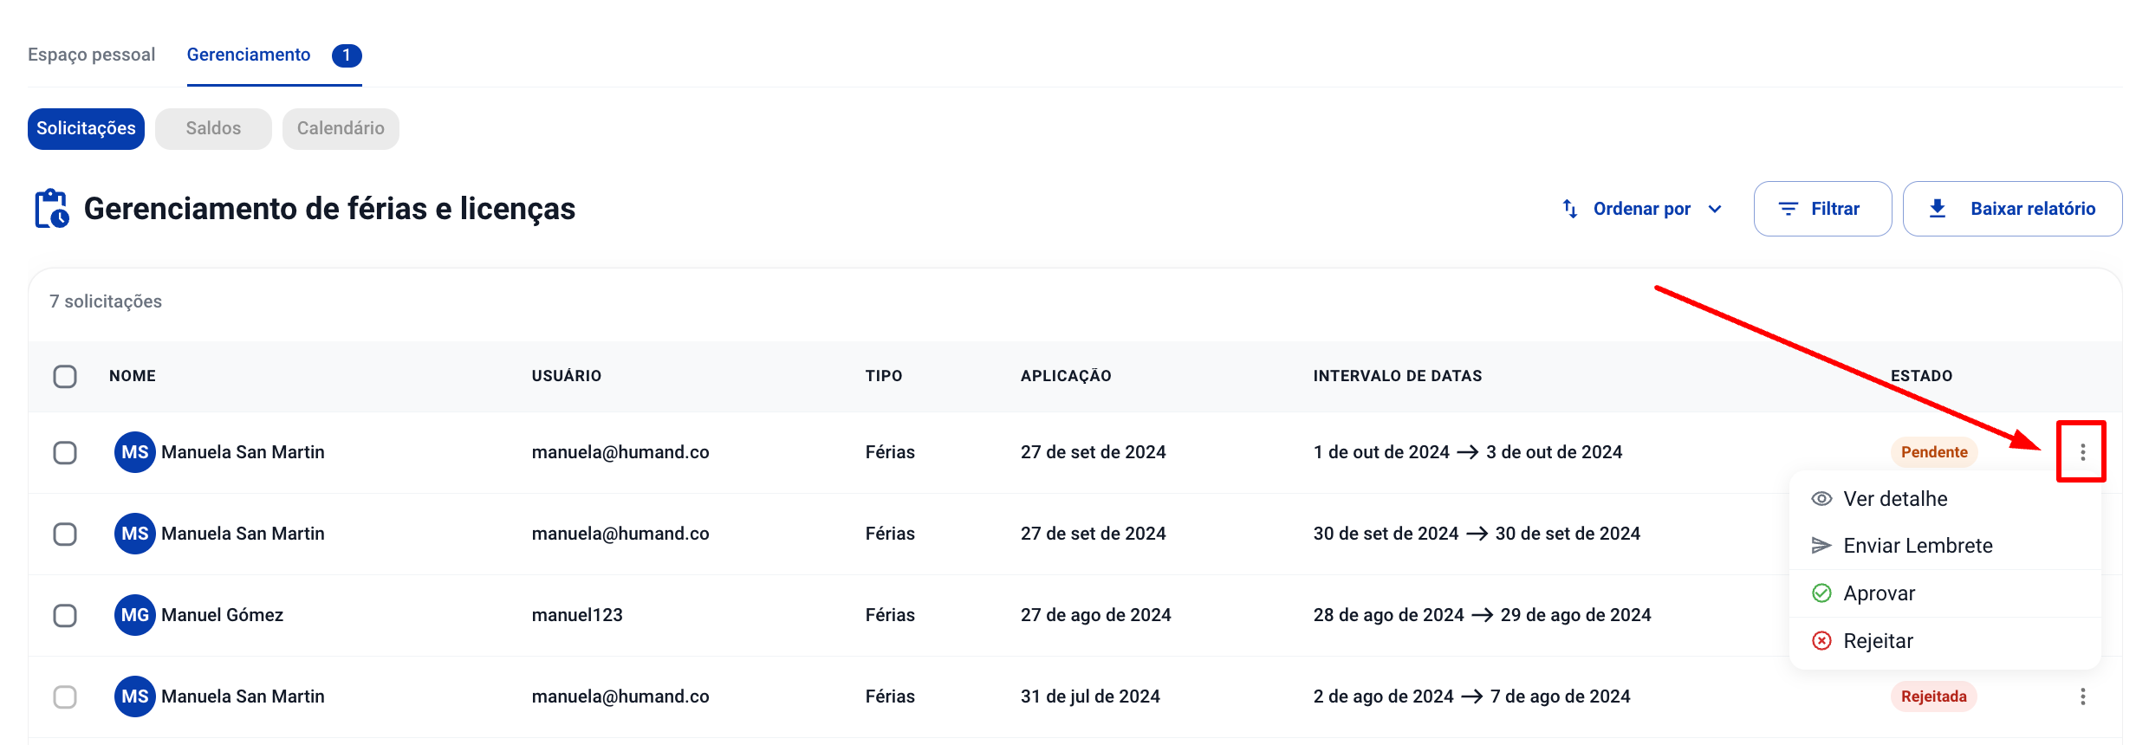Check the row dated 2 de ago de 2024
The image size is (2149, 745).
point(65,697)
